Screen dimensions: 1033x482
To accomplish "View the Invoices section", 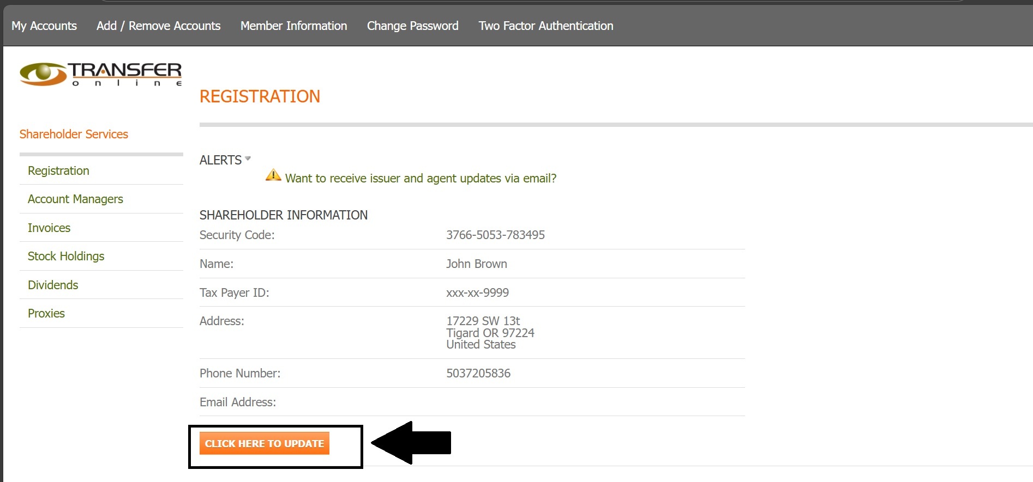I will (x=49, y=228).
